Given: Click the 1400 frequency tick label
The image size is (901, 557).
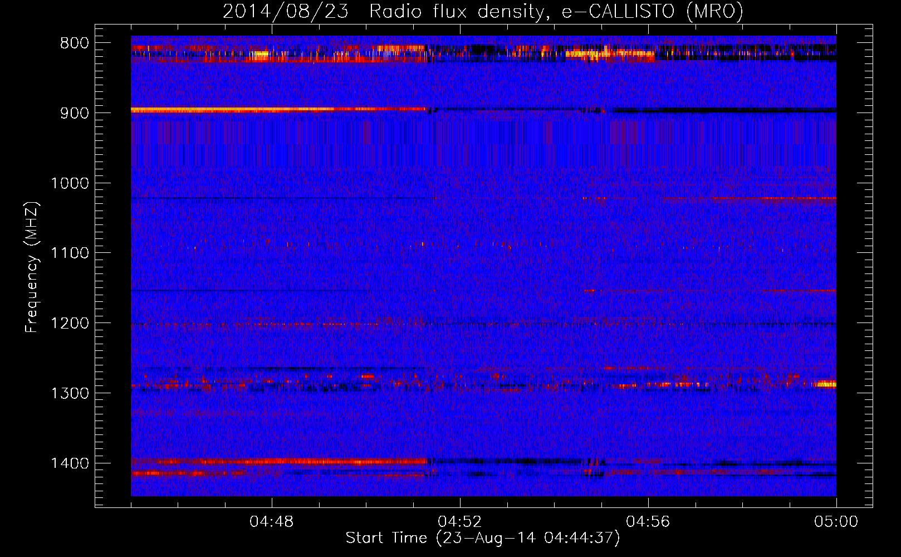Looking at the screenshot, I should pyautogui.click(x=70, y=463).
